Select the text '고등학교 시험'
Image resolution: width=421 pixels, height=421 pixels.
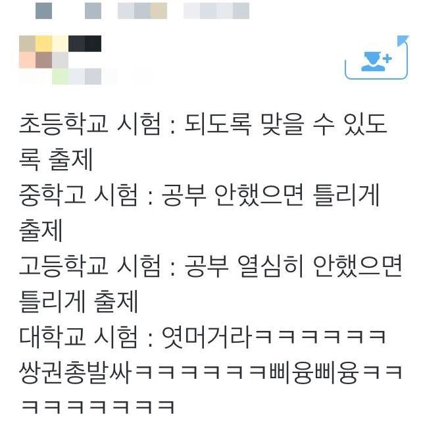(91, 266)
